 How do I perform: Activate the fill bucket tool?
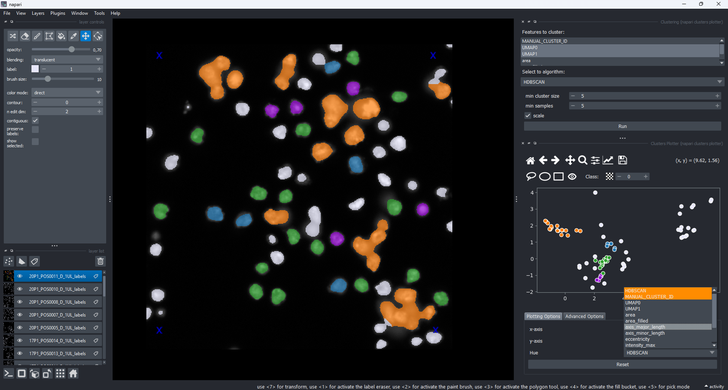tap(61, 36)
